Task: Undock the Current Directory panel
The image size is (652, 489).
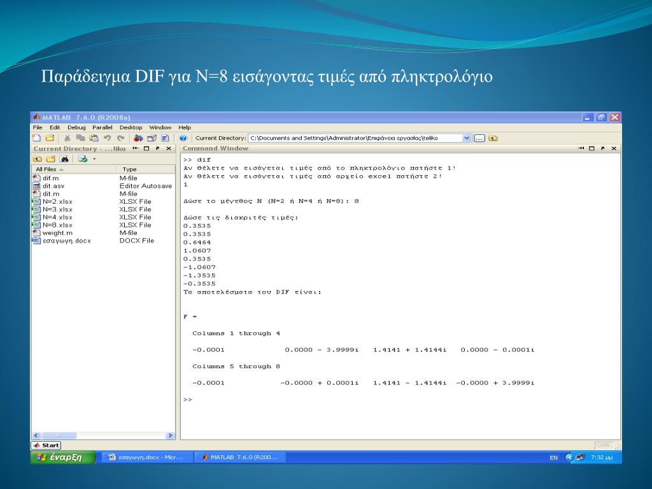Action: [x=158, y=148]
